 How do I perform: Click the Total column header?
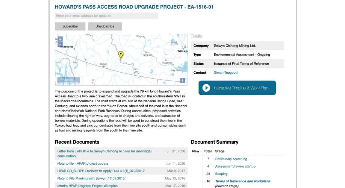click(x=207, y=151)
